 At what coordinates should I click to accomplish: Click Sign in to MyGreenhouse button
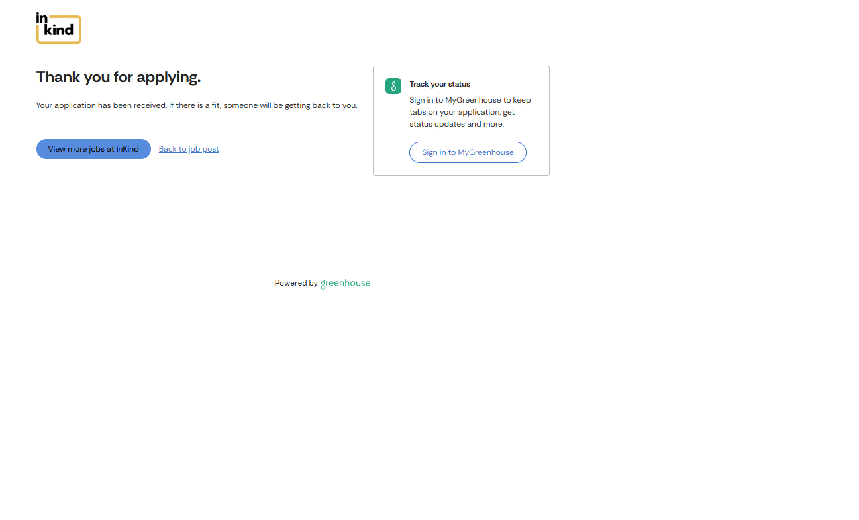(x=468, y=152)
